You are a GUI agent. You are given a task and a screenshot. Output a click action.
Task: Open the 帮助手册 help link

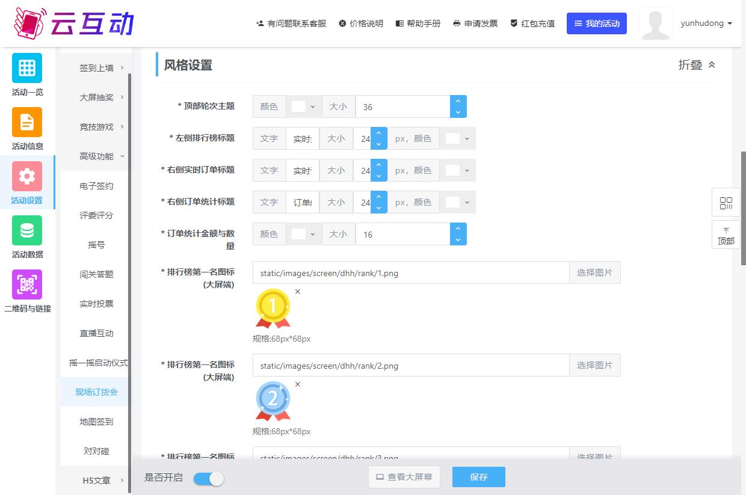(418, 23)
